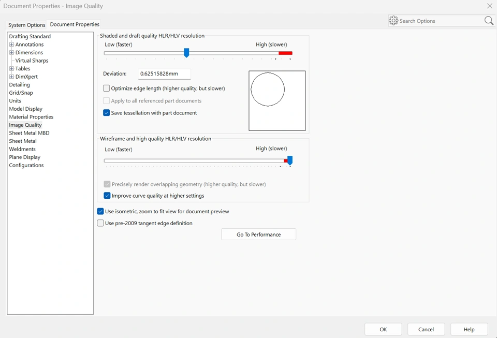
Task: Open the Grid/Snap settings page
Action: tap(21, 93)
